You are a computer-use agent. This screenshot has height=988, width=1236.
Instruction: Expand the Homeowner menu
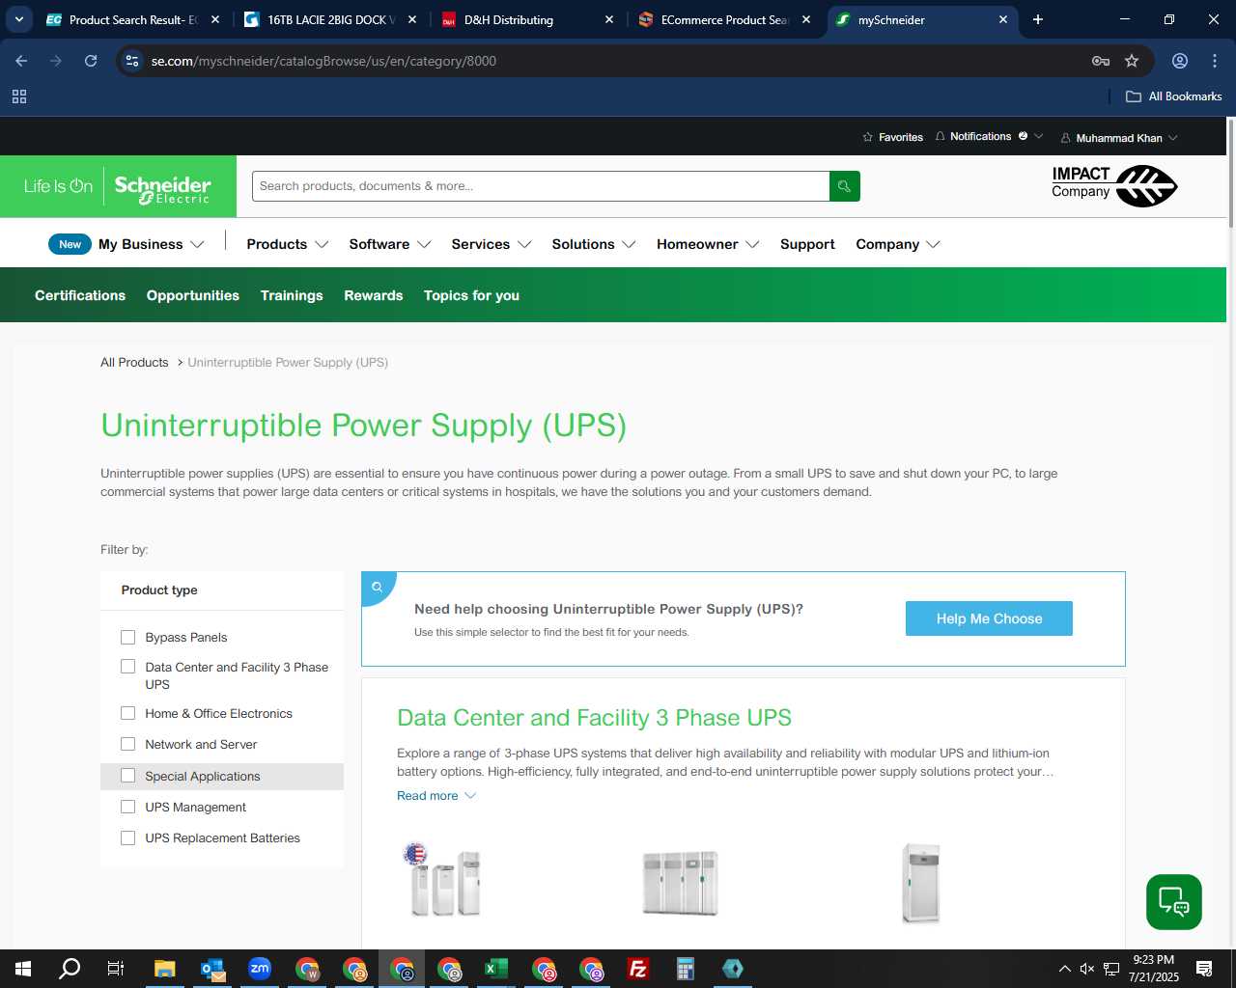[708, 244]
